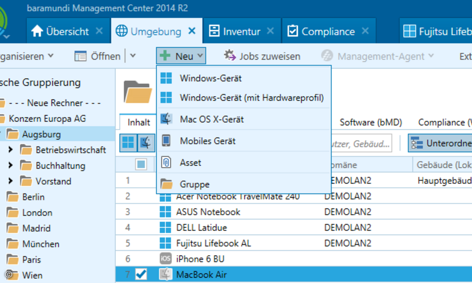Image resolution: width=472 pixels, height=283 pixels.
Task: Open Management-Agent dropdown
Action: [378, 56]
